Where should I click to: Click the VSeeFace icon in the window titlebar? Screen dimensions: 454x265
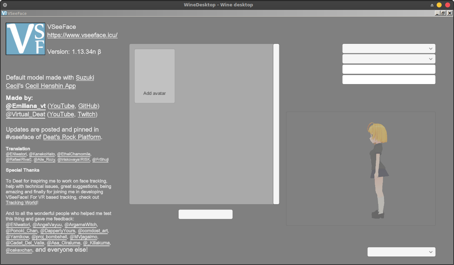(x=4, y=13)
